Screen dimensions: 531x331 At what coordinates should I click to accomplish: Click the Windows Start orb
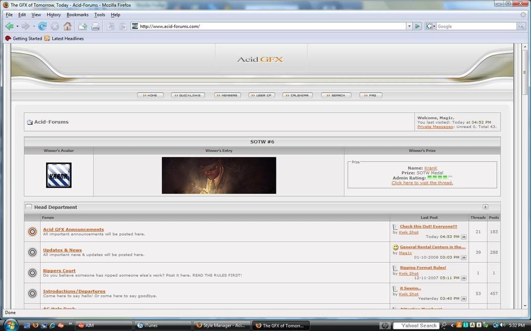click(10, 325)
